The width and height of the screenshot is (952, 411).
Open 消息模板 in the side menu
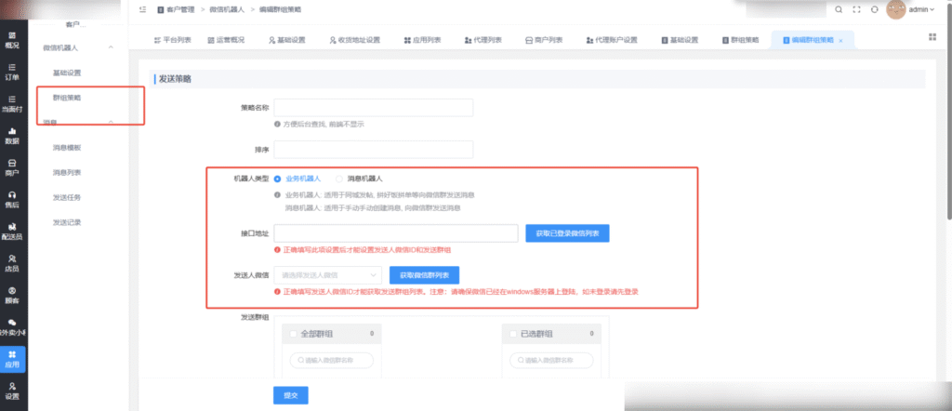[x=67, y=148]
